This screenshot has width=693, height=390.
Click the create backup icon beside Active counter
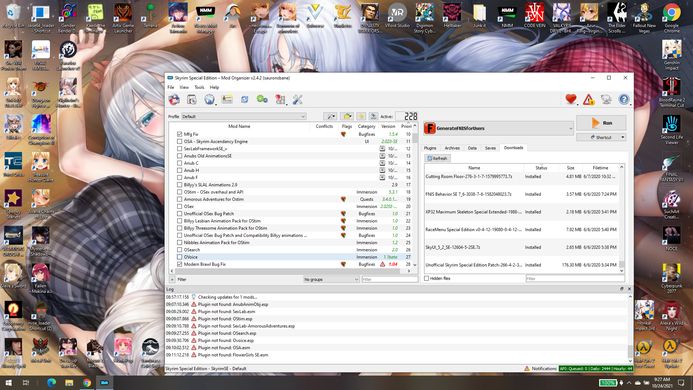[374, 116]
